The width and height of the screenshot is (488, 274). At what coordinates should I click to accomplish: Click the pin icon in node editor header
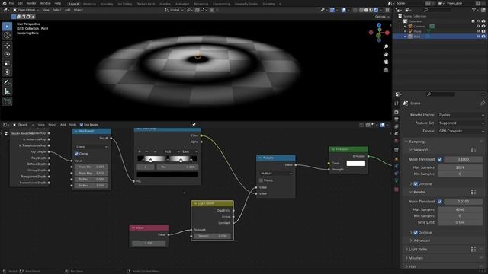click(194, 125)
